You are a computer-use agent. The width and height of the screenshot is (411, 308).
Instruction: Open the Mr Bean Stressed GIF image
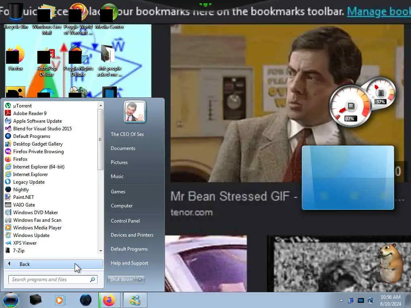coord(287,103)
